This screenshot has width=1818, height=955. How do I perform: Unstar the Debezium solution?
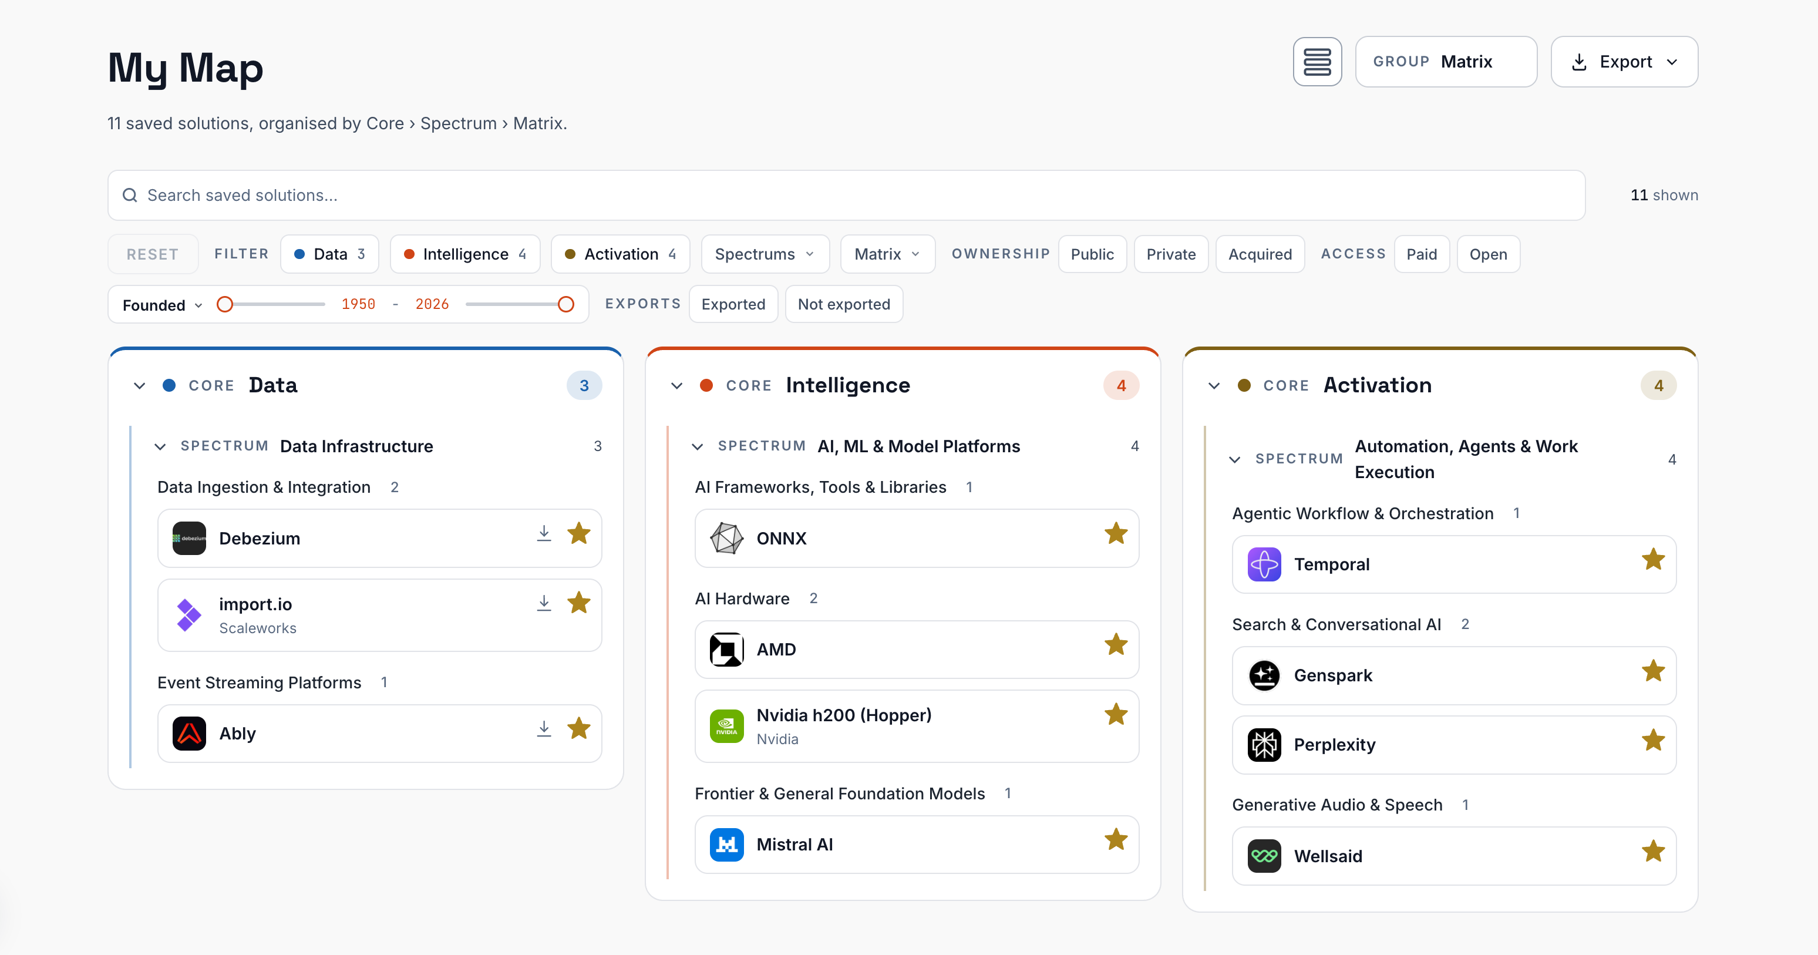pos(579,534)
